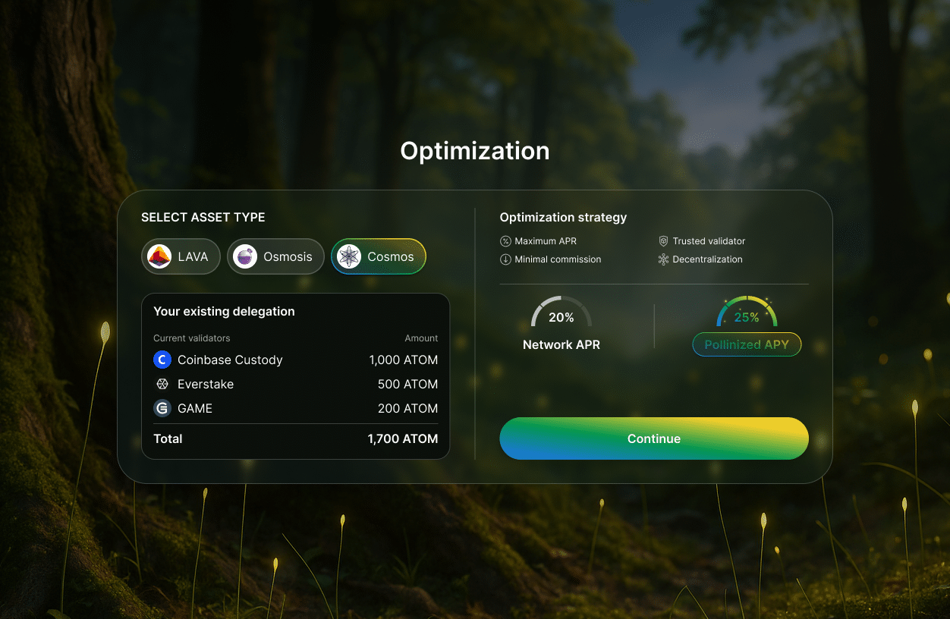
Task: Expand the Current validators list
Action: [191, 338]
